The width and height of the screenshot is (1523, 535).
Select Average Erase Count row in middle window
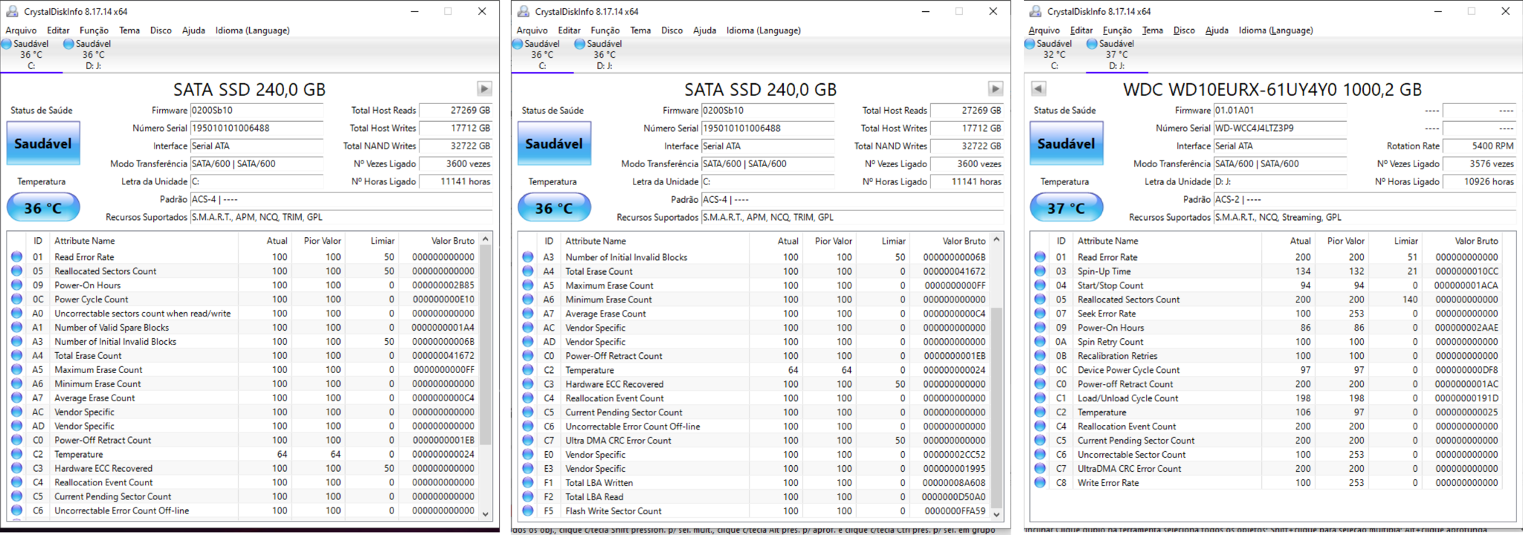tap(754, 314)
